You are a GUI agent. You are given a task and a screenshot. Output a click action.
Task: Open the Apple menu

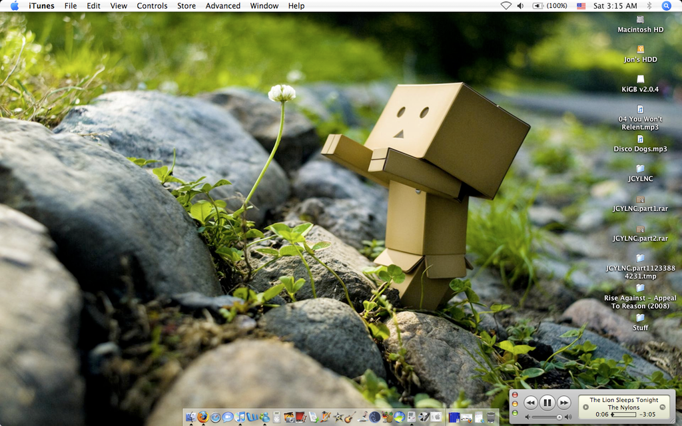tap(15, 5)
